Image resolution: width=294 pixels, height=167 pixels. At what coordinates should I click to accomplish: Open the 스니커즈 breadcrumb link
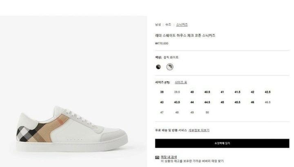182,24
